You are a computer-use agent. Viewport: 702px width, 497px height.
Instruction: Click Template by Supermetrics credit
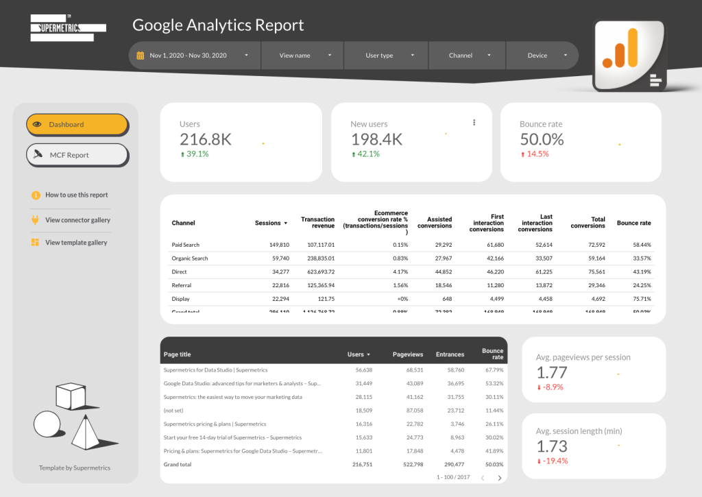(74, 468)
